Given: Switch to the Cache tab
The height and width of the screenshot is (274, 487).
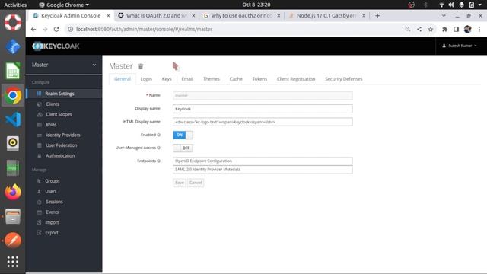Looking at the screenshot, I should pyautogui.click(x=236, y=79).
